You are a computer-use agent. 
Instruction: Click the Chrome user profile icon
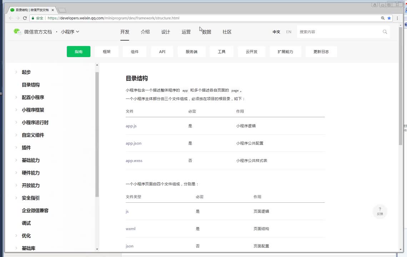(x=375, y=5)
